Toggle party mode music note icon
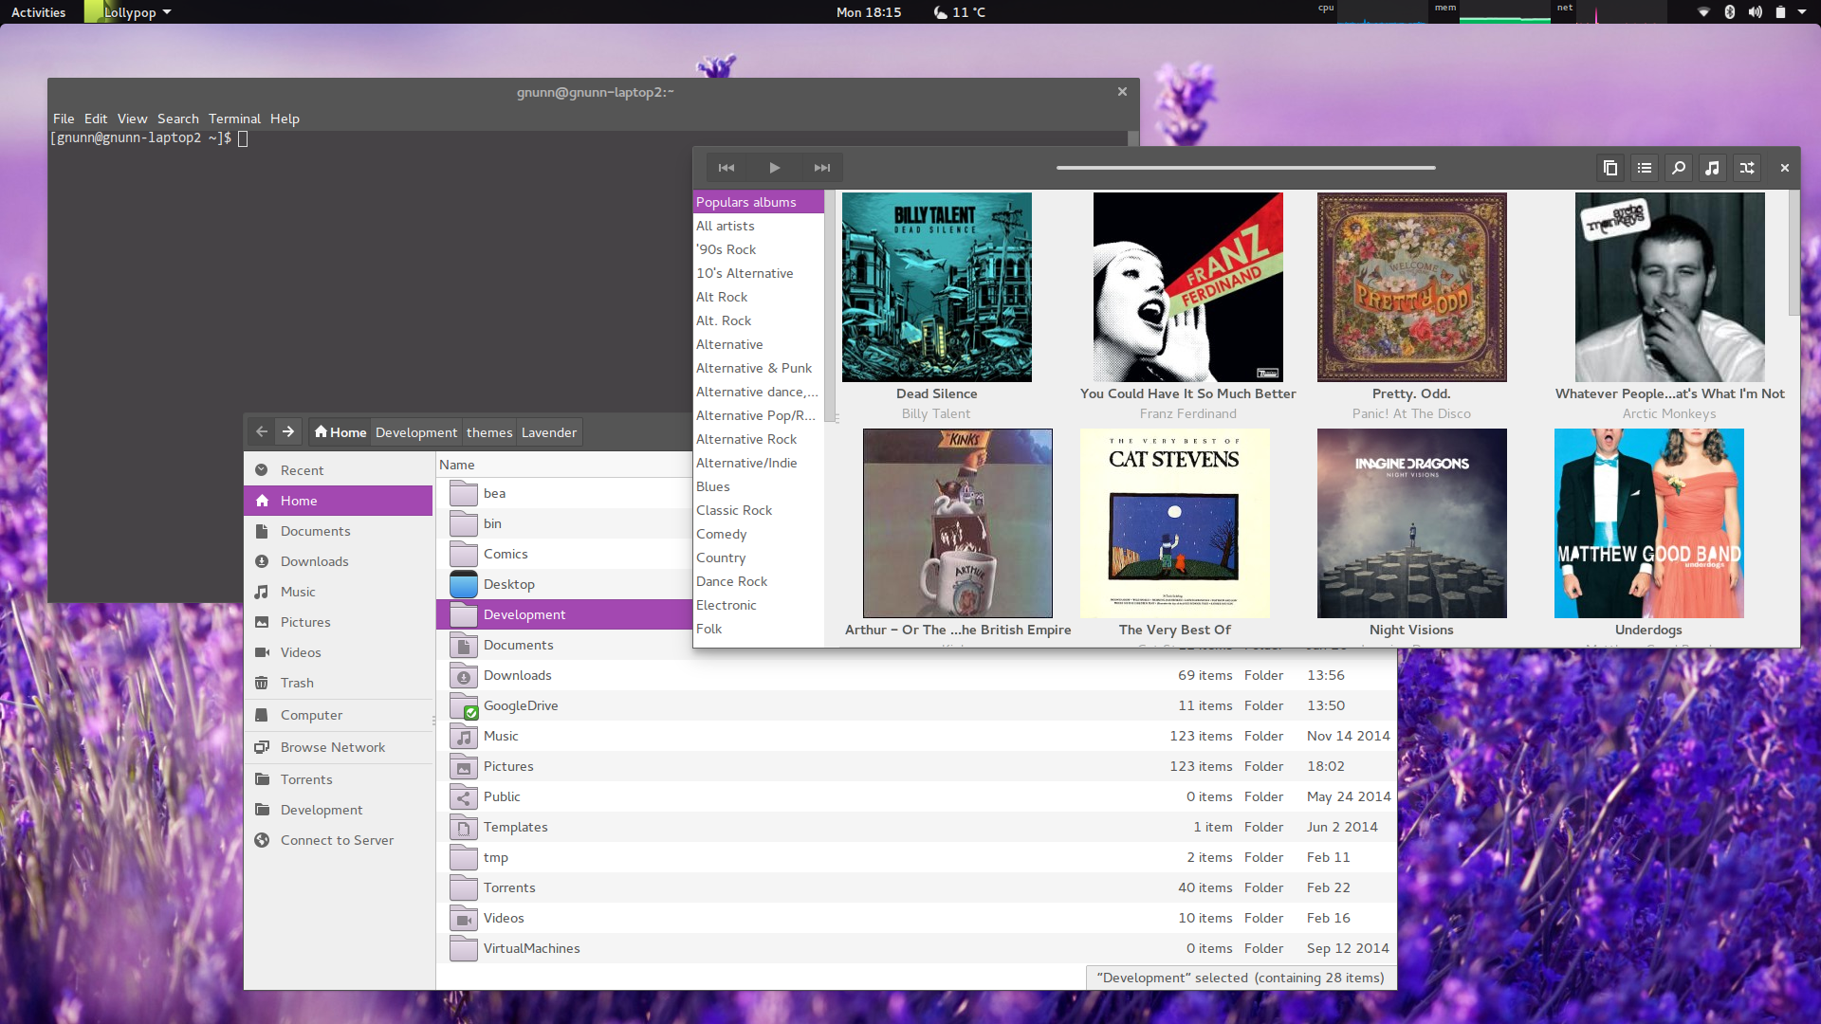This screenshot has height=1024, width=1821. pyautogui.click(x=1713, y=168)
